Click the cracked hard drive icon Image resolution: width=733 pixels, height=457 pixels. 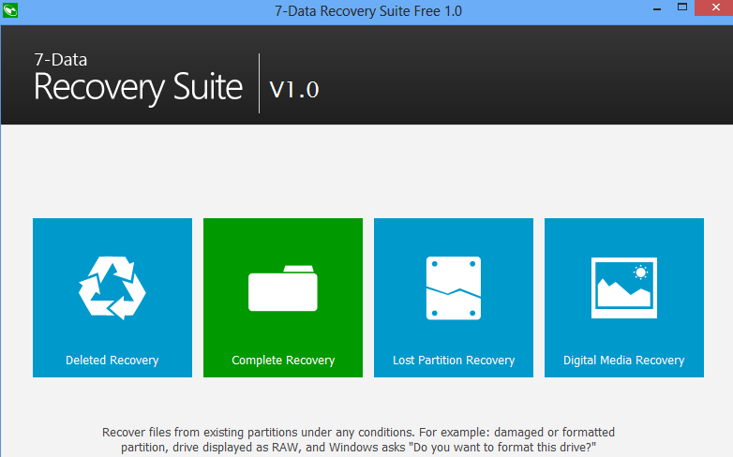(x=454, y=288)
